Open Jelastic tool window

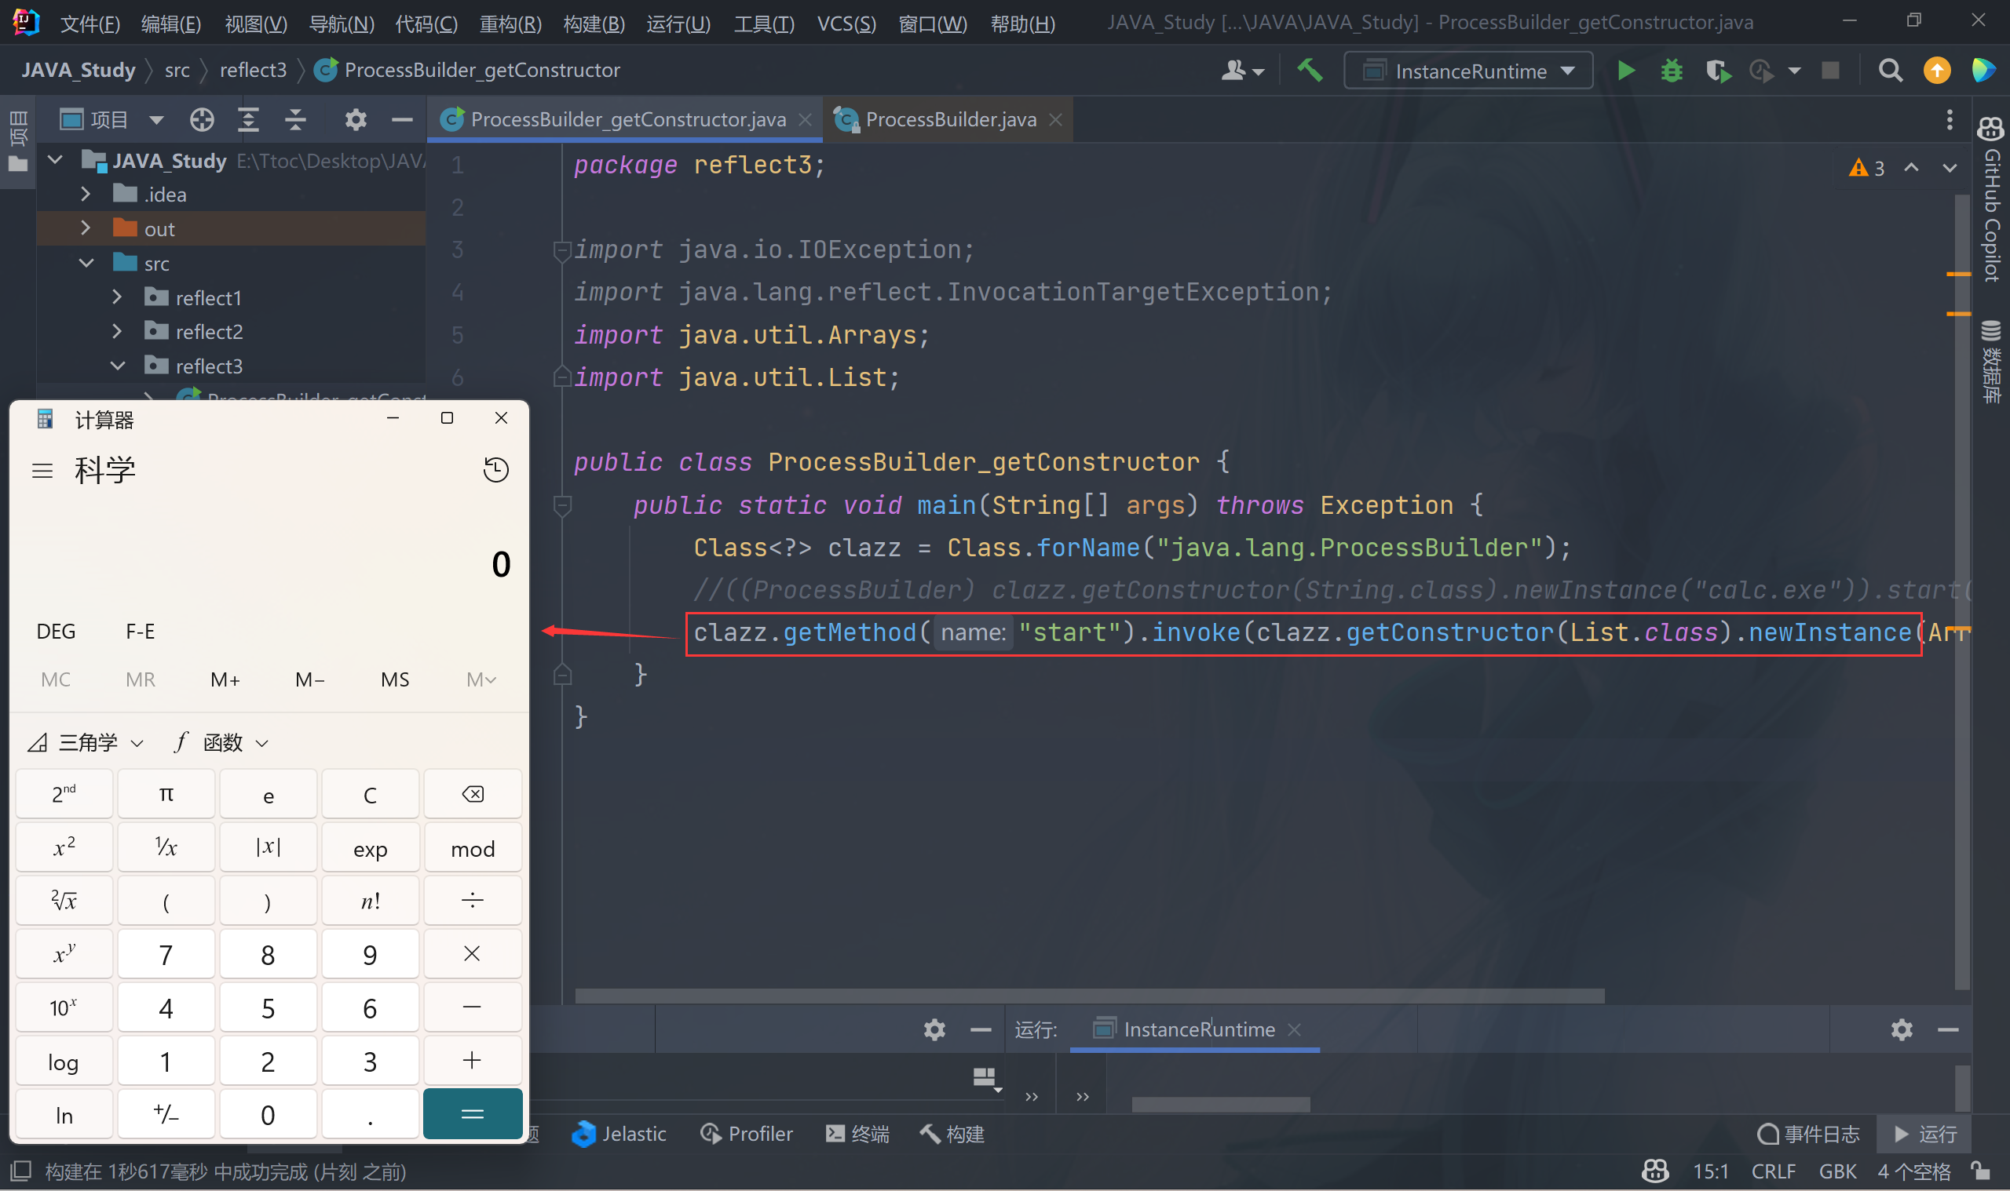click(x=619, y=1133)
